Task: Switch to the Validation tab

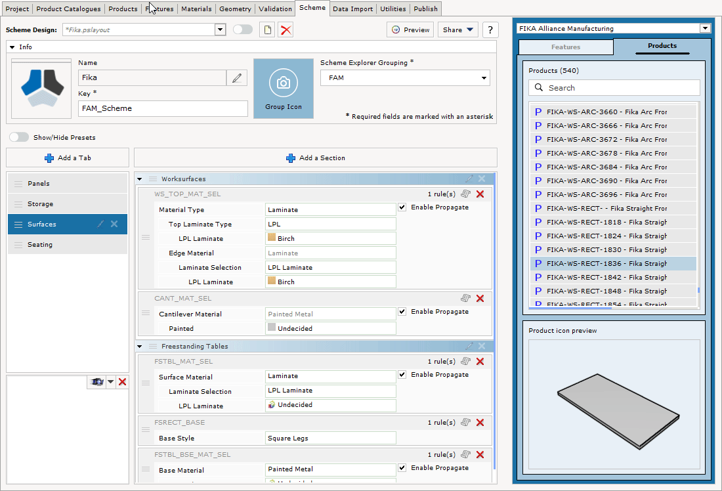Action: tap(275, 9)
